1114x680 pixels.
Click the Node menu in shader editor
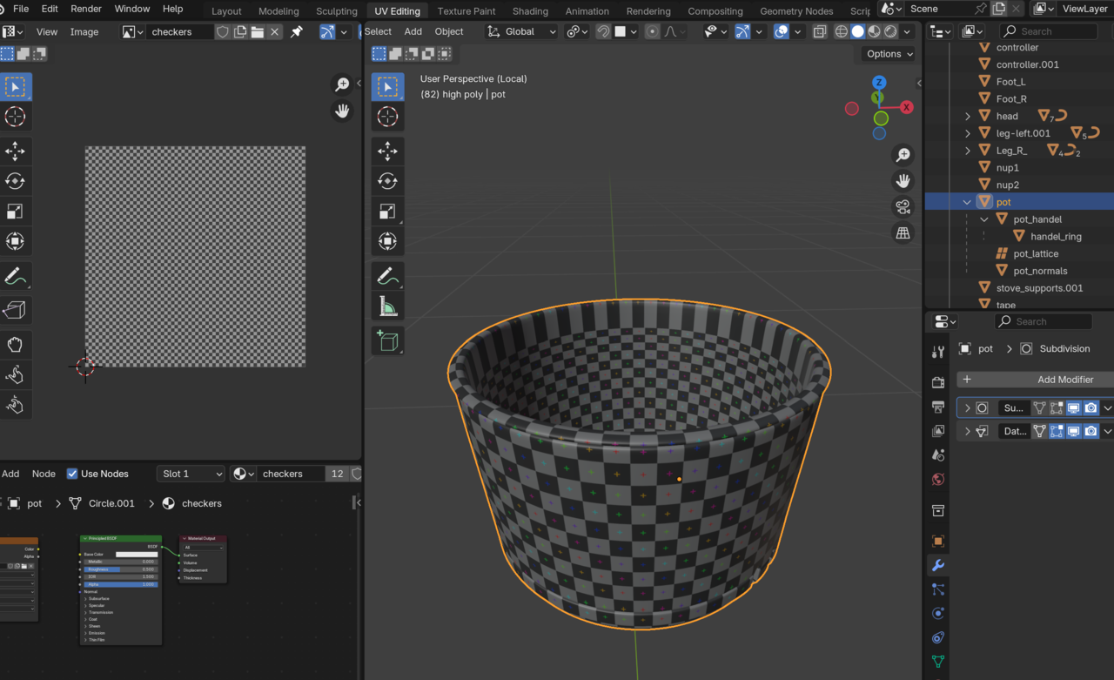coord(44,474)
